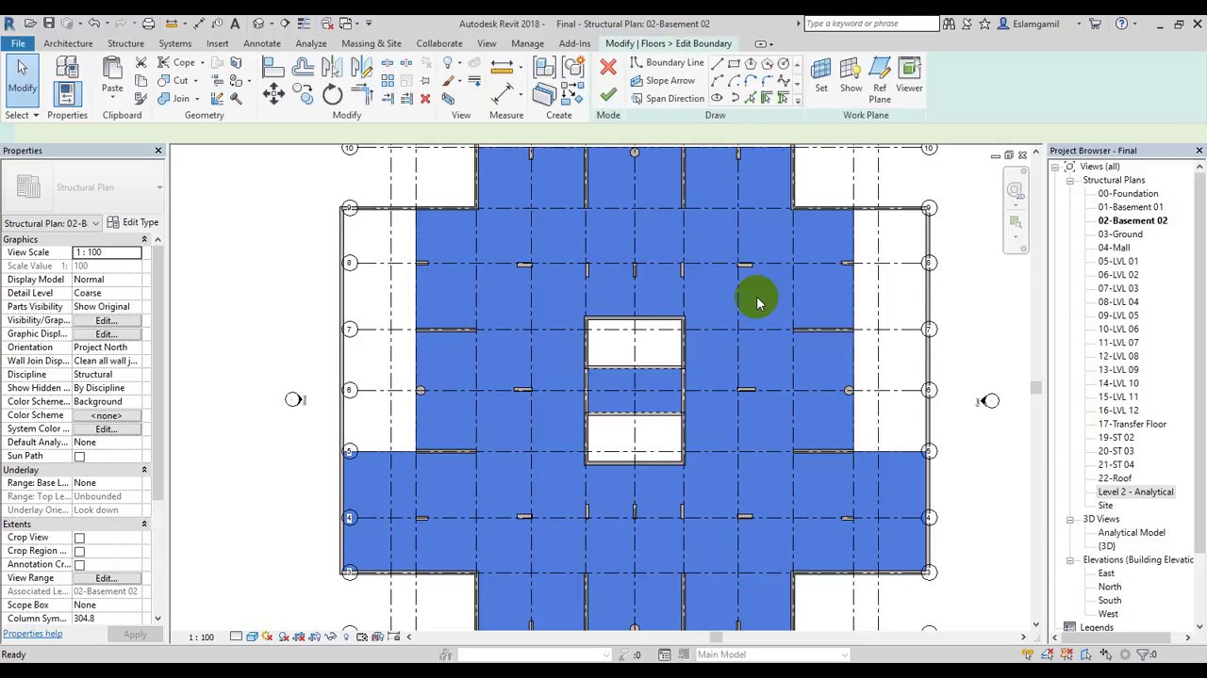Click the Delete red X in Modify panel

(425, 99)
